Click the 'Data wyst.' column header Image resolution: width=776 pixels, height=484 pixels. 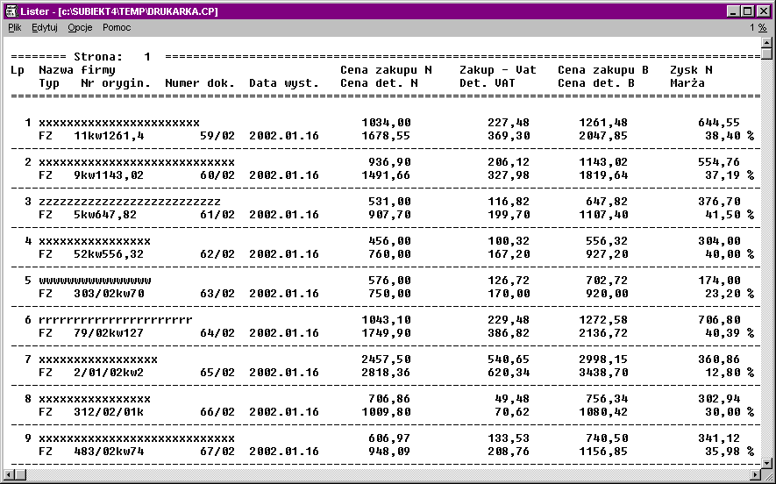tap(283, 83)
